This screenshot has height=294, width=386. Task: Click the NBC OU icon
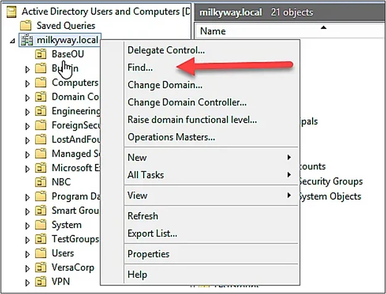[x=41, y=182]
